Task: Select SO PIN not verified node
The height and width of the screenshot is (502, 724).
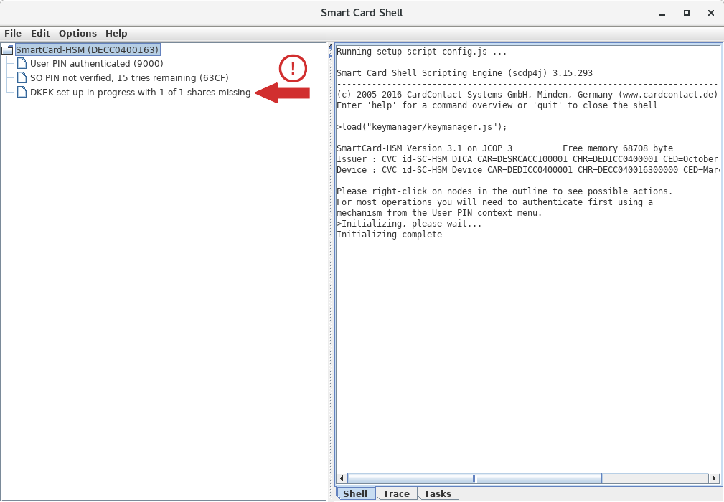Action: pyautogui.click(x=129, y=78)
